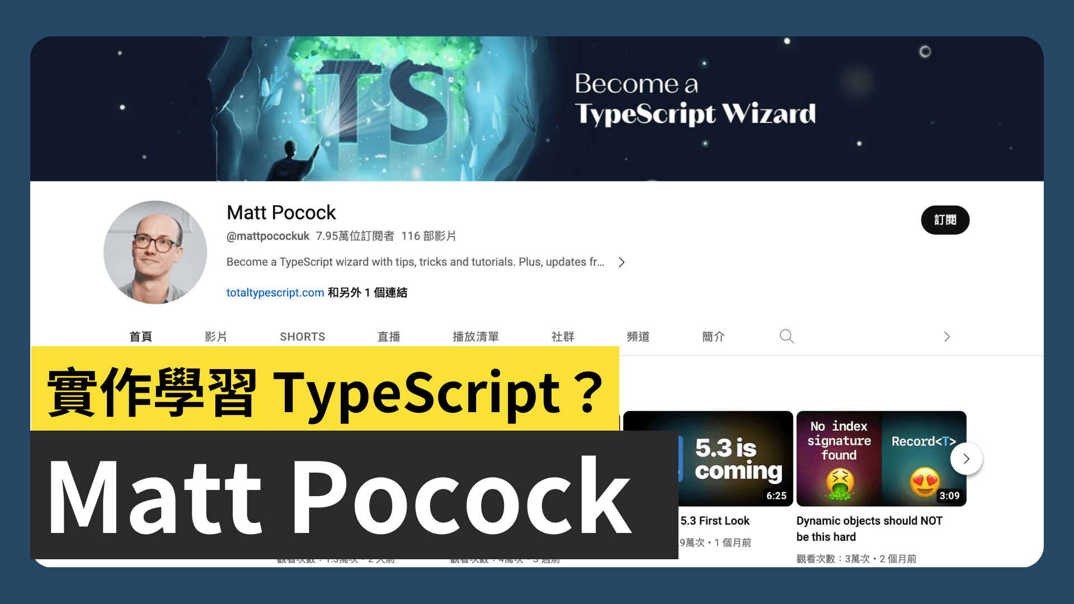Switch to the 影片 tab
Image resolution: width=1074 pixels, height=604 pixels.
click(x=215, y=337)
